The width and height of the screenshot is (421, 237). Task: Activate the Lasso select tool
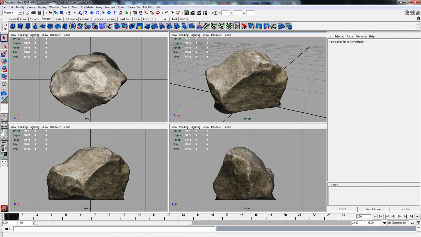(4, 45)
